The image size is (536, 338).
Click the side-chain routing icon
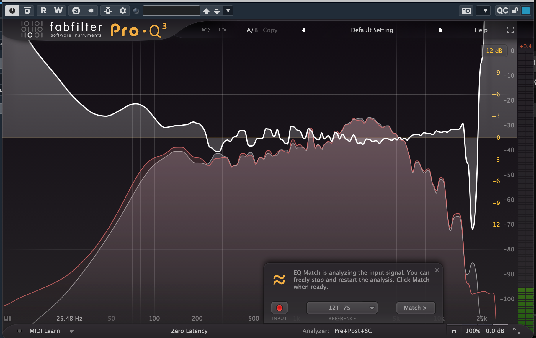(108, 11)
